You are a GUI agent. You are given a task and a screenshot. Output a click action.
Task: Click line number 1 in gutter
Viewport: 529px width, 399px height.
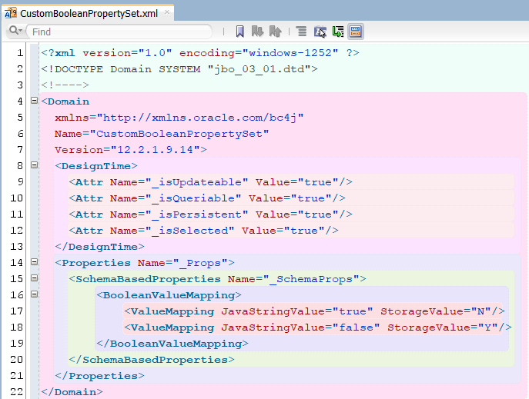20,53
